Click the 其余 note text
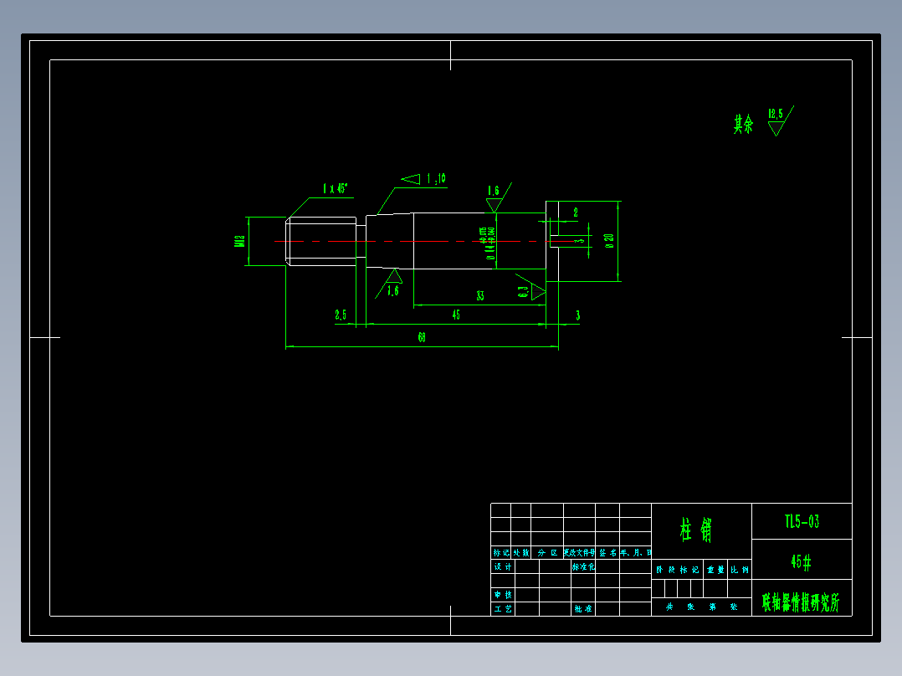902x676 pixels. [x=743, y=124]
